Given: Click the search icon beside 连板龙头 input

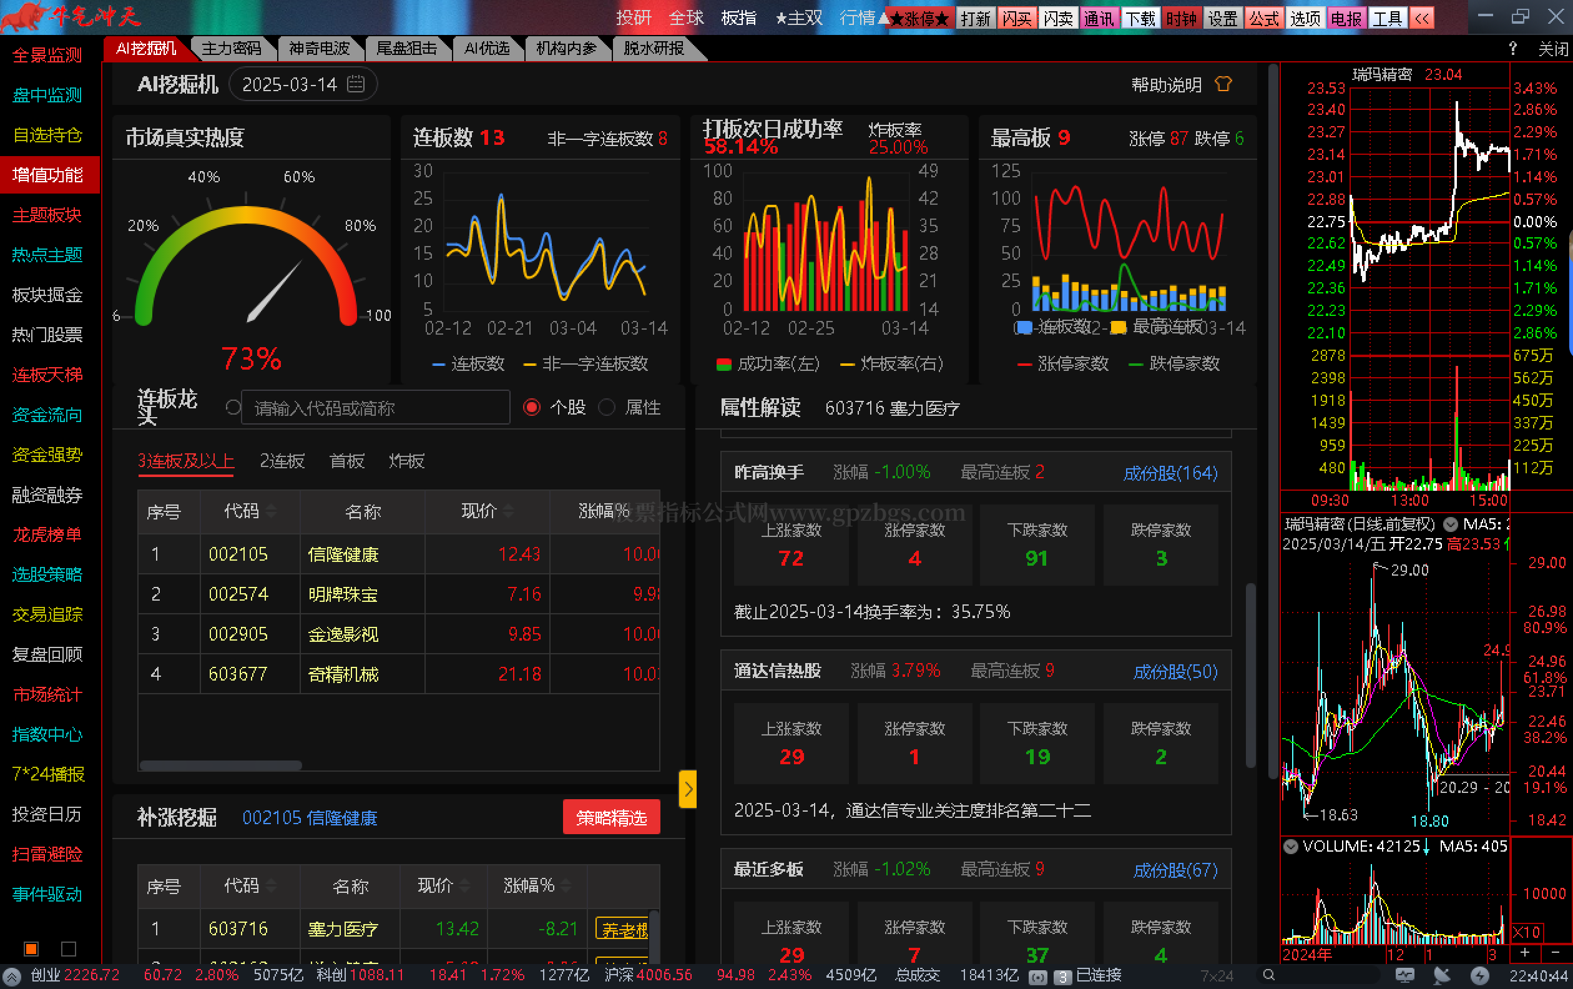Looking at the screenshot, I should [x=233, y=407].
